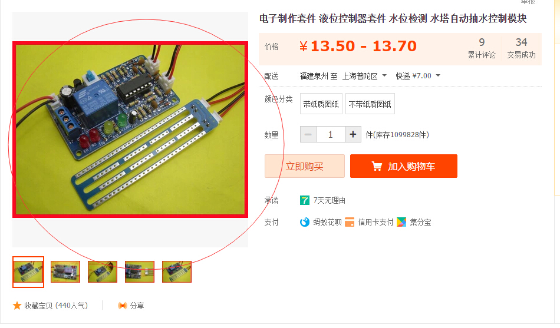Click the 立即购买 buy now button

coord(305,166)
